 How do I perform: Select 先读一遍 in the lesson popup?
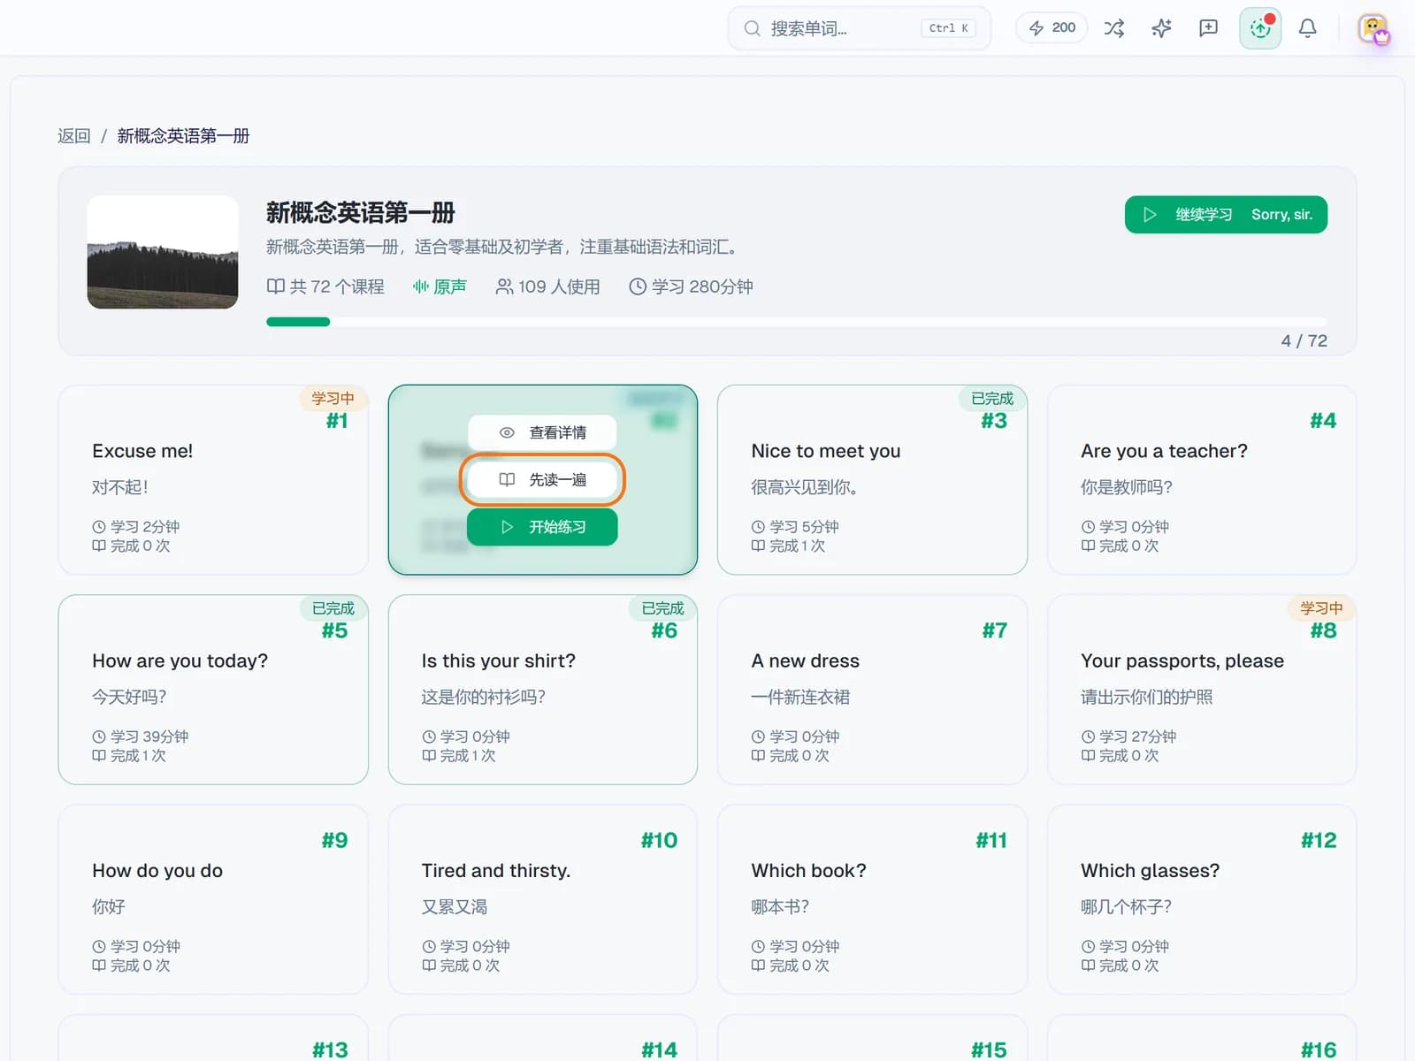(542, 479)
